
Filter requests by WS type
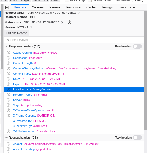[46, 1]
